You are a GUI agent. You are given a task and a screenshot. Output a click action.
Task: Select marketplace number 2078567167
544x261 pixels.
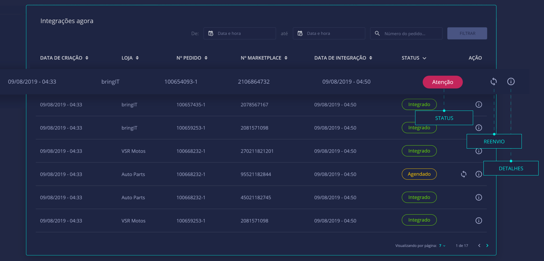click(254, 105)
